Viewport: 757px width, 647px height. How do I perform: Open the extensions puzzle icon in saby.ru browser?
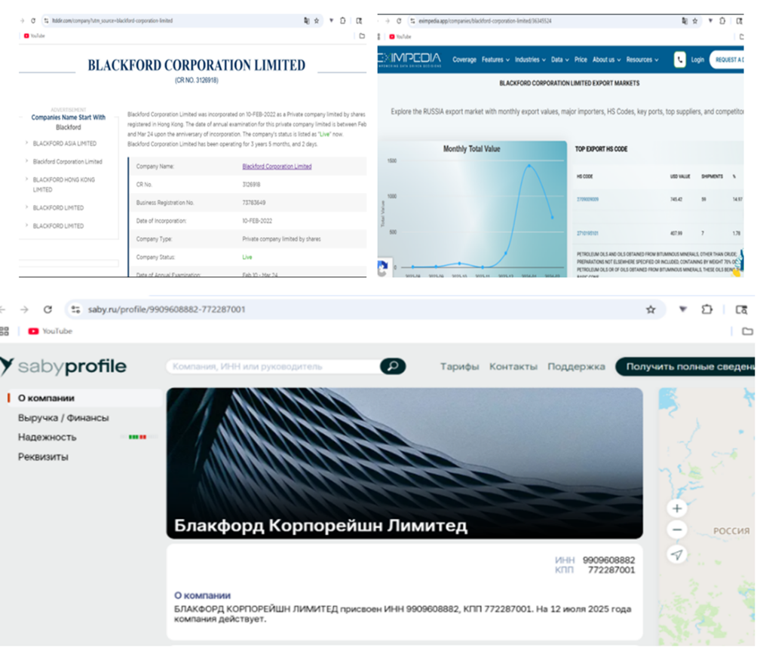[x=706, y=310]
